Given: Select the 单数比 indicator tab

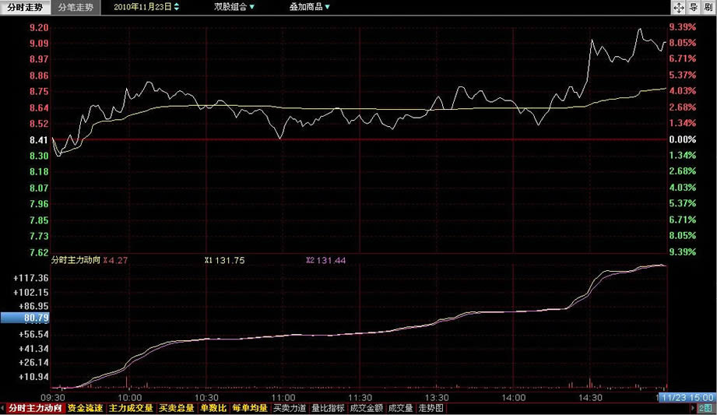Looking at the screenshot, I should [x=213, y=407].
